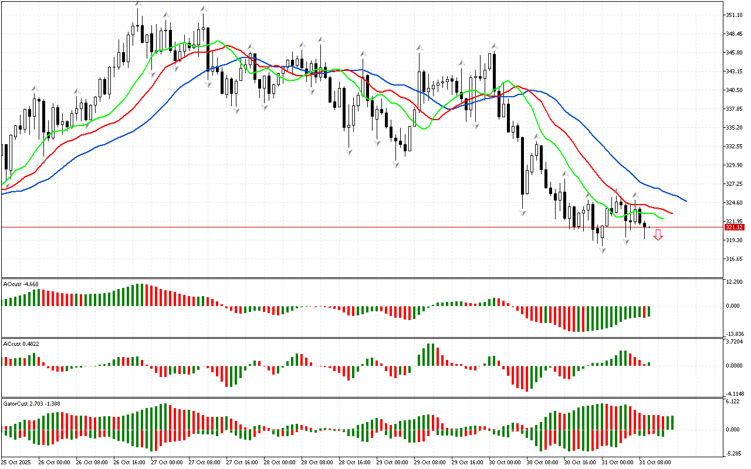The image size is (751, 469).
Task: Click the 25 Oct 2025 date label
Action: coord(16,463)
